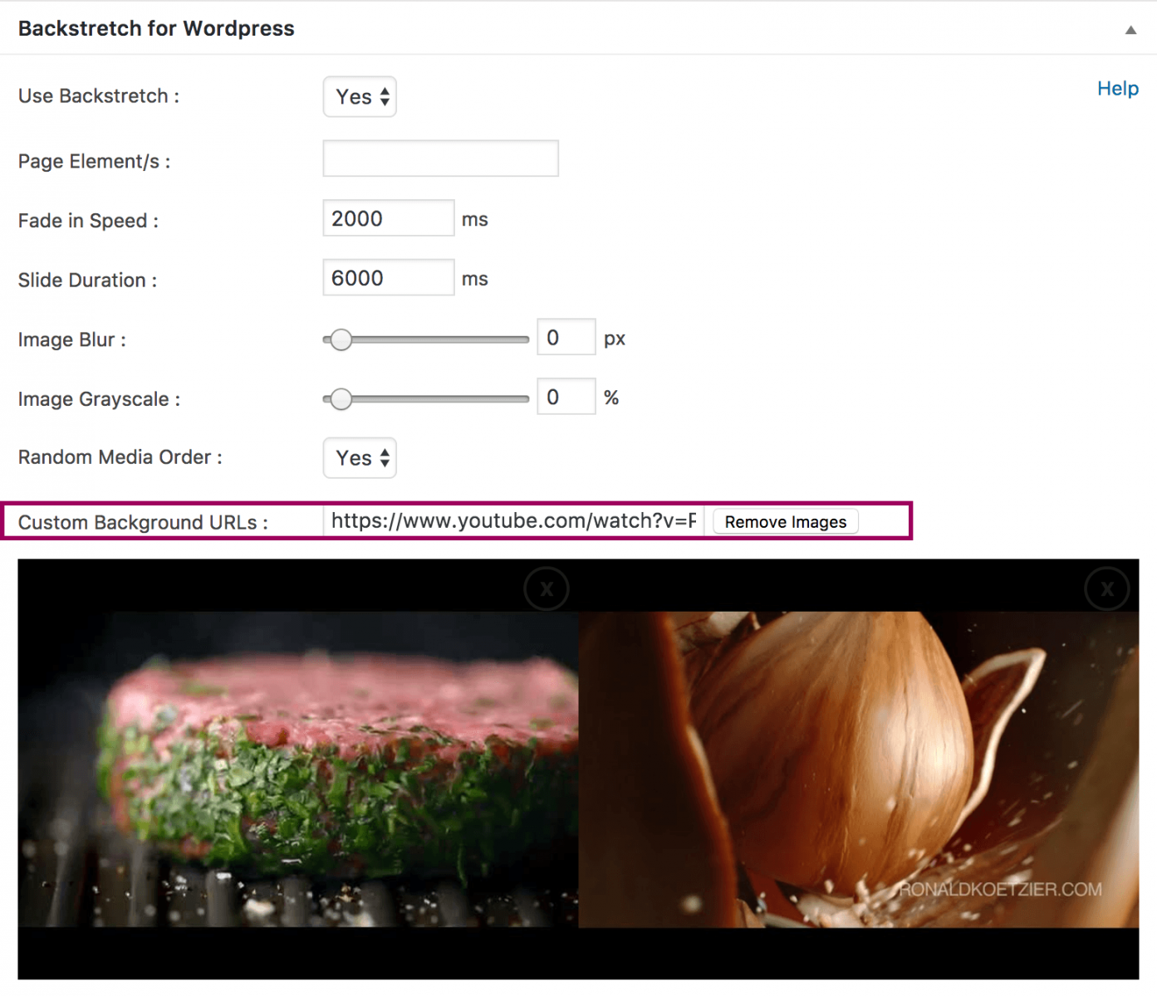Viewport: 1157px width, 996px height.
Task: Click the Image Blur slider handle
Action: click(x=341, y=339)
